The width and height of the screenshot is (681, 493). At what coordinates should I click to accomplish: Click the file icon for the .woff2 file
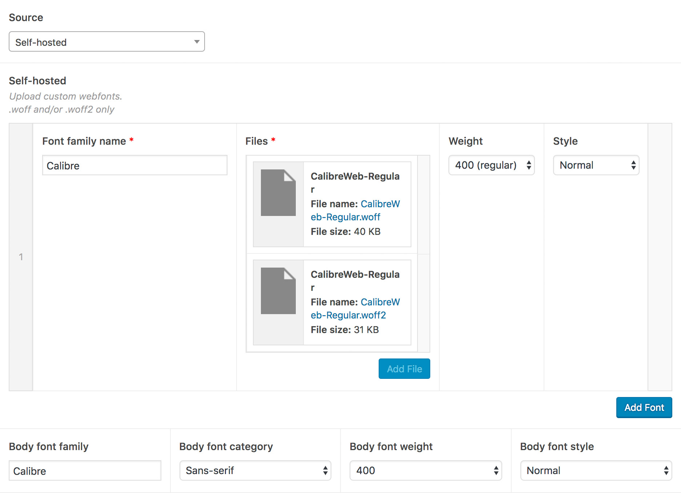click(278, 291)
